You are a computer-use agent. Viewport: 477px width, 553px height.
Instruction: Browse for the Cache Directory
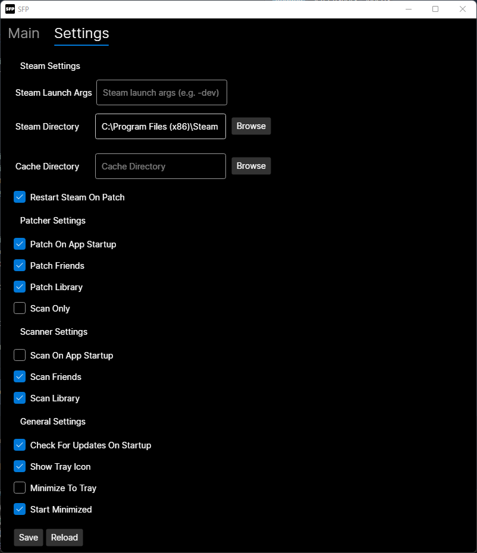point(251,166)
